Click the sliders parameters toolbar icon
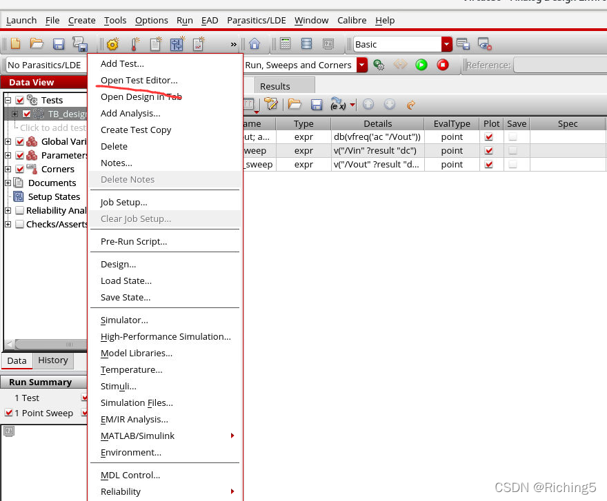 tap(177, 44)
